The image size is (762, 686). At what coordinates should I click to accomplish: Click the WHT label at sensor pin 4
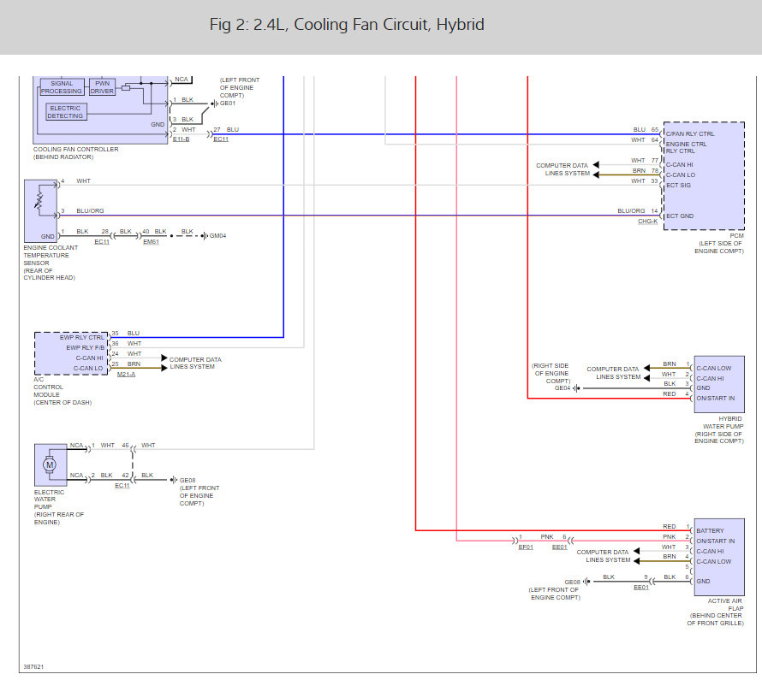tap(83, 180)
